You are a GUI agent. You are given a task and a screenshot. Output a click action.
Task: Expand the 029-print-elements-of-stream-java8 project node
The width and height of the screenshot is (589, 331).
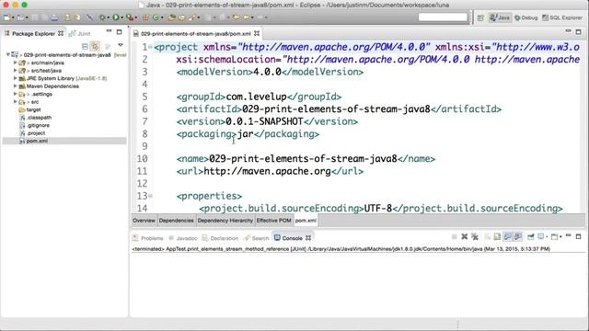pos(8,55)
